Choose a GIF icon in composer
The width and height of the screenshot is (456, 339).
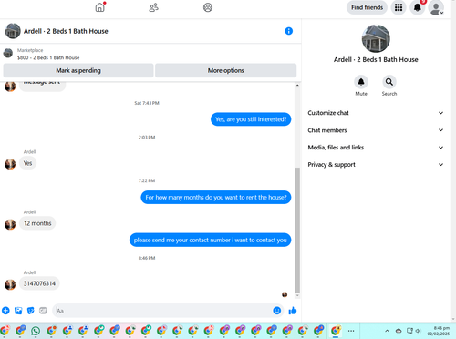pos(43,311)
